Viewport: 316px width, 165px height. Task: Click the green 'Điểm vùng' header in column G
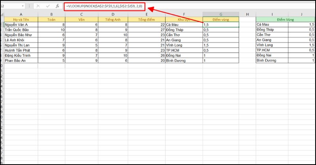pyautogui.click(x=221, y=19)
